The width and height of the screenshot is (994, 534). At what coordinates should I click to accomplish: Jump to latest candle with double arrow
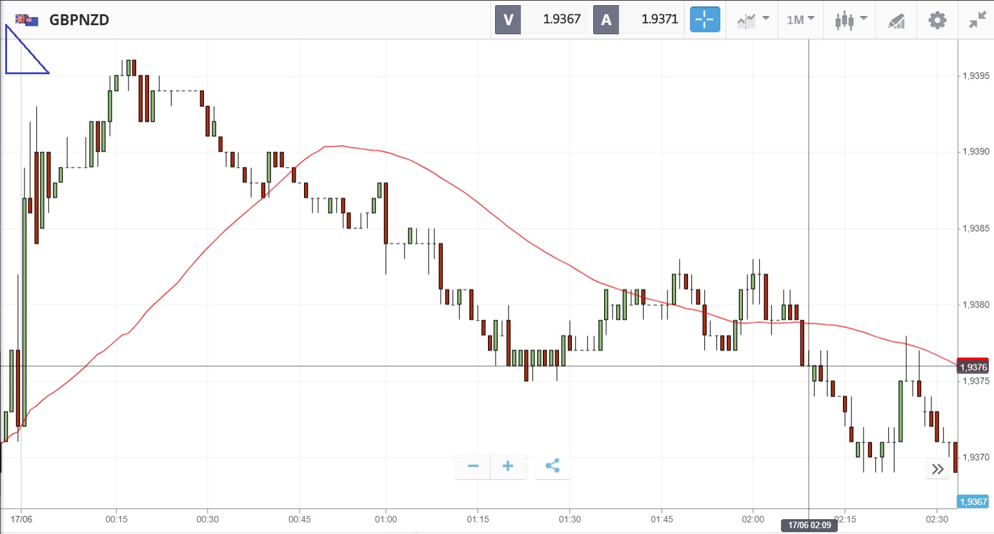tap(938, 469)
